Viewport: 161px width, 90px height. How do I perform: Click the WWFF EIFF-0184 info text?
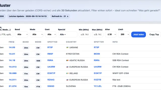pos(120,73)
